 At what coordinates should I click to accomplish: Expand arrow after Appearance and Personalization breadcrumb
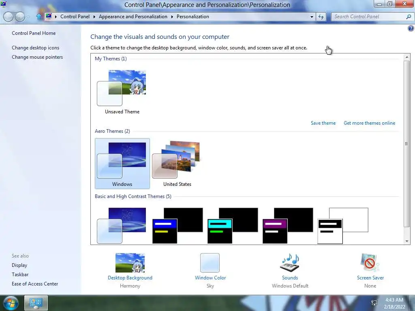coord(172,17)
